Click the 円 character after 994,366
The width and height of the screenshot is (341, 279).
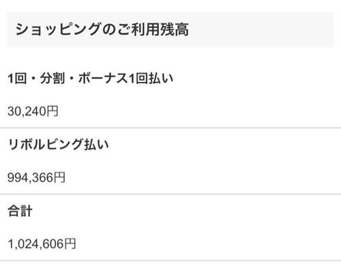pyautogui.click(x=59, y=177)
